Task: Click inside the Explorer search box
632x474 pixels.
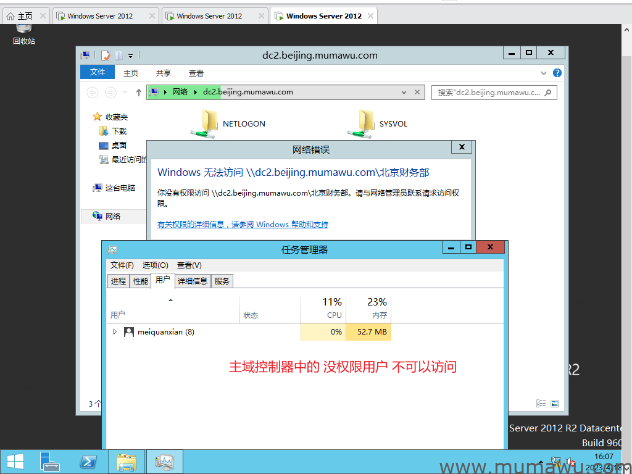Action: pos(491,93)
